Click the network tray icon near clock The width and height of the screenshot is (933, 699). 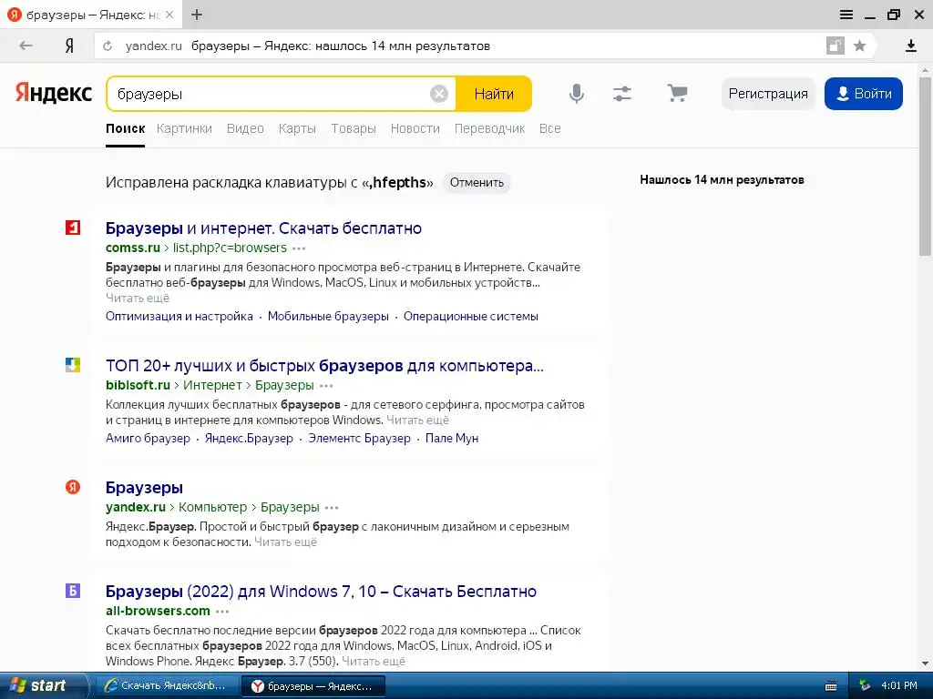(864, 686)
